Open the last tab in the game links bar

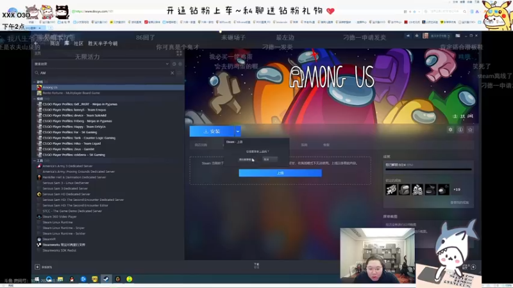pos(326,145)
